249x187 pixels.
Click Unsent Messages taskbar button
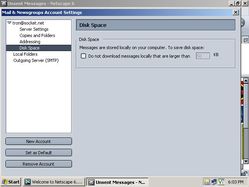click(x=117, y=182)
